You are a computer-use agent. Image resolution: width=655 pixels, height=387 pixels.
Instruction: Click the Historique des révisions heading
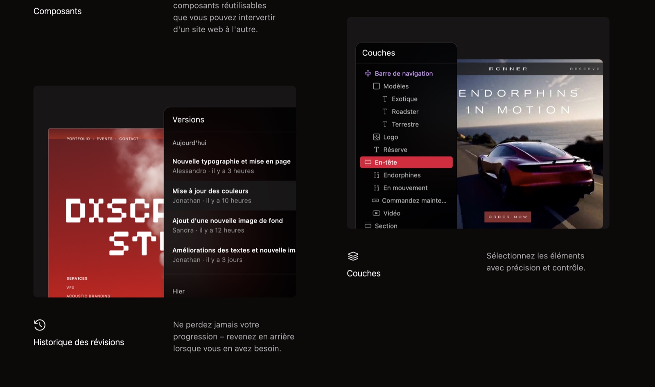(79, 342)
